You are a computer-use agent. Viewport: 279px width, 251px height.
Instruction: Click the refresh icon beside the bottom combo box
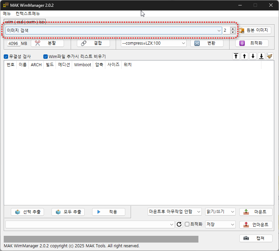click(179, 224)
